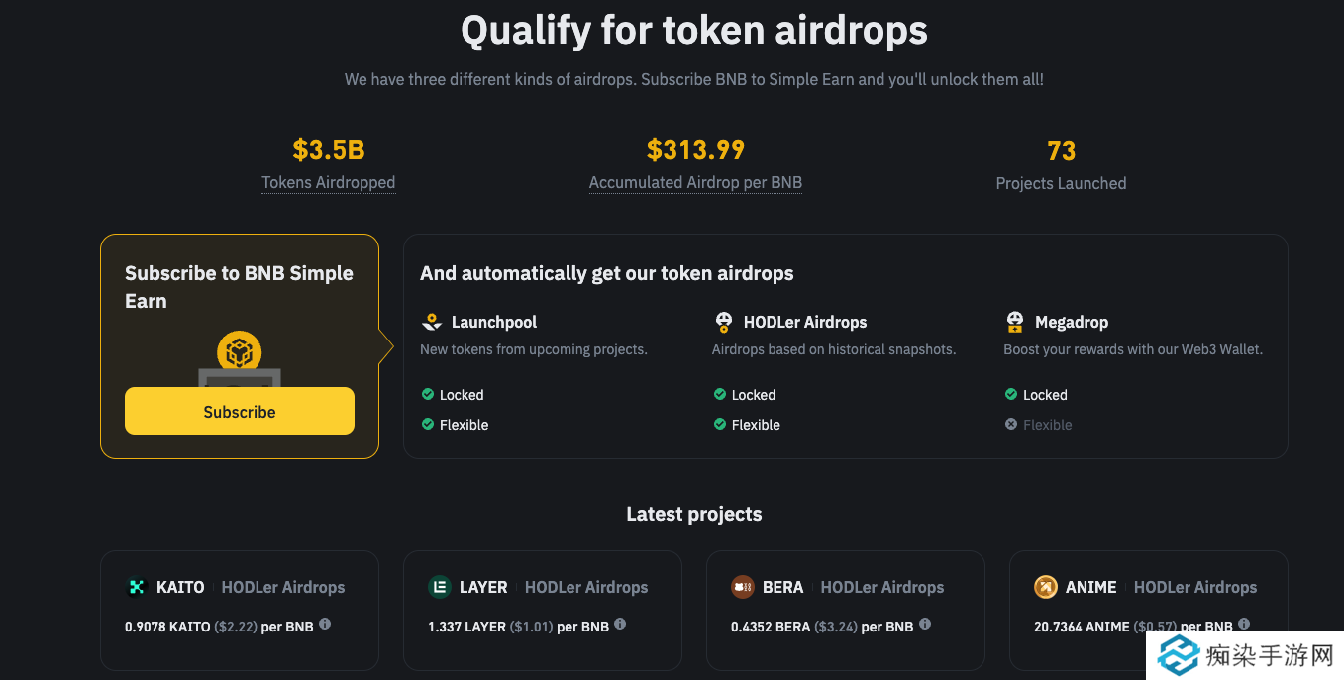1344x680 pixels.
Task: Open the Launchpool heading
Action: [x=494, y=322]
